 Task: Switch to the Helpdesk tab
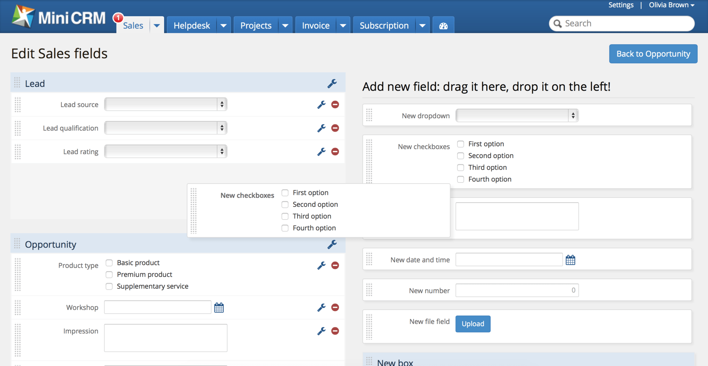pyautogui.click(x=191, y=25)
